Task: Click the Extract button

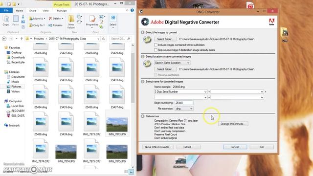Action: coord(188,147)
